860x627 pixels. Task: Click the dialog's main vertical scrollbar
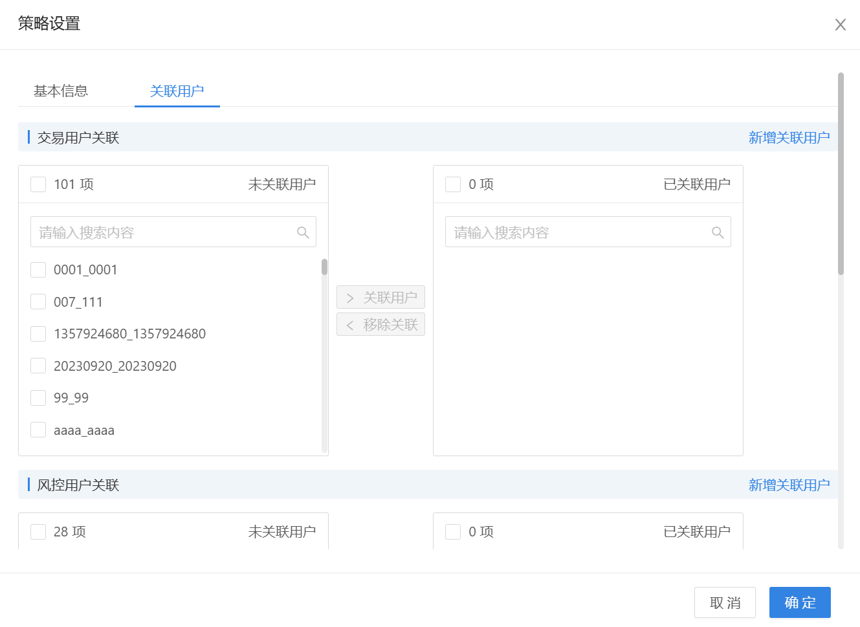point(841,173)
